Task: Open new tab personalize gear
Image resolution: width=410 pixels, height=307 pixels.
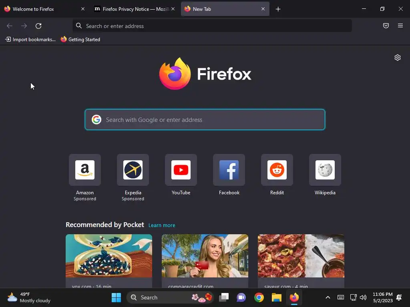Action: (398, 58)
